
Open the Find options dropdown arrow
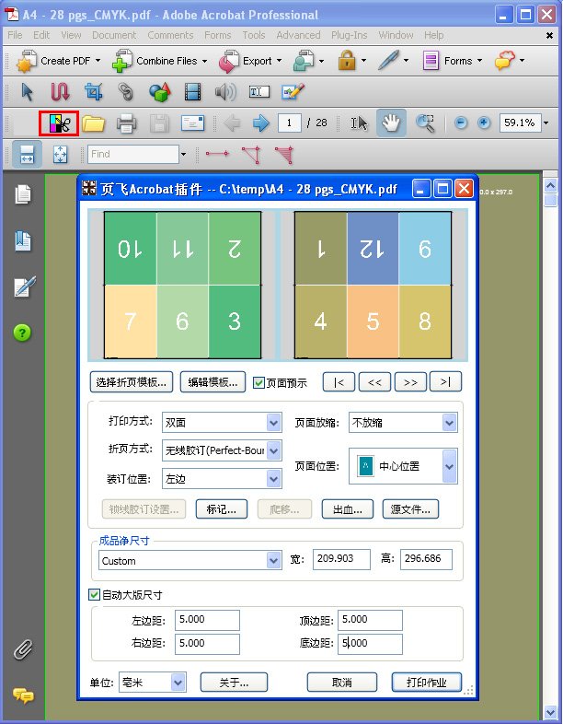pos(183,154)
